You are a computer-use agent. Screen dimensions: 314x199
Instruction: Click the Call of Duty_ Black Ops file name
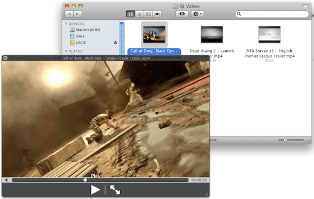154,51
